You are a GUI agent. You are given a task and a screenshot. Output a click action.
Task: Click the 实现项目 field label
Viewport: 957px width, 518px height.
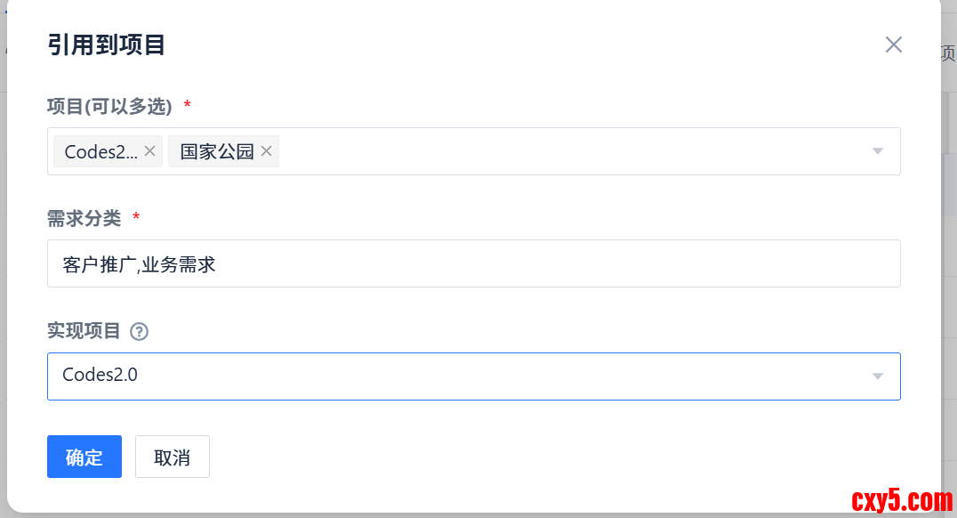click(84, 331)
